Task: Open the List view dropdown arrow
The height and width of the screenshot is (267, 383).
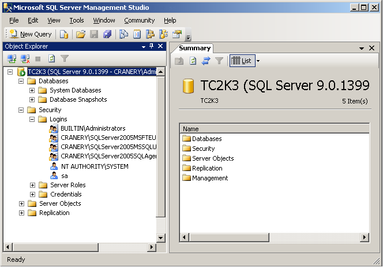Action: pyautogui.click(x=258, y=61)
